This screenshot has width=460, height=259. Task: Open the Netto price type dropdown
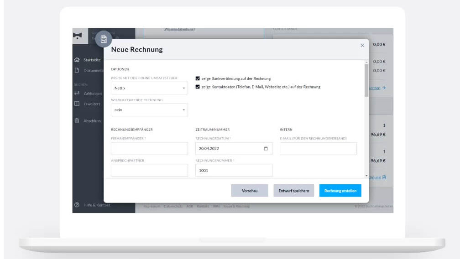click(x=149, y=88)
